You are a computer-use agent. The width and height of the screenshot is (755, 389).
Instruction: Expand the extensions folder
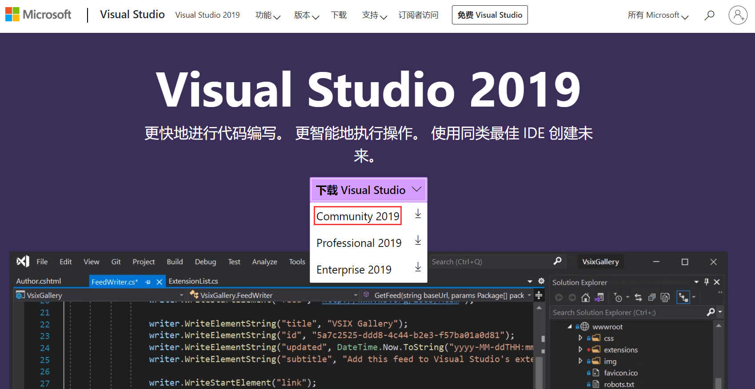pos(580,349)
